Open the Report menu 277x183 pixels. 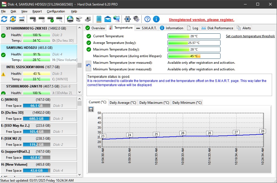coord(37,11)
